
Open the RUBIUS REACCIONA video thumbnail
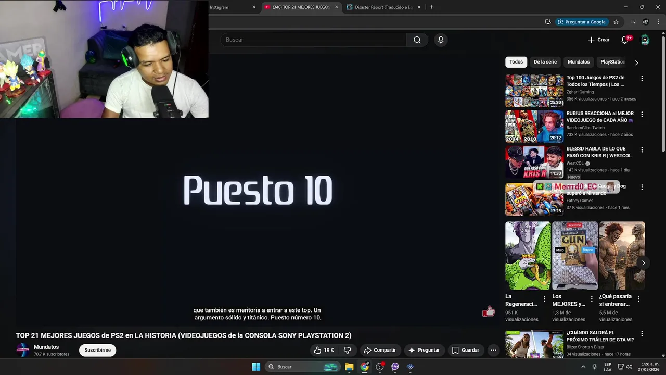pos(534,126)
